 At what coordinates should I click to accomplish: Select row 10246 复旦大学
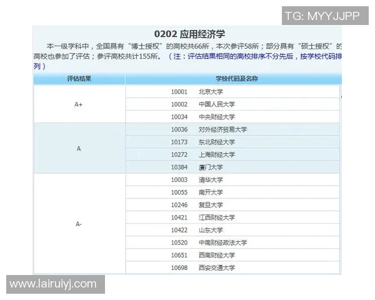click(x=232, y=205)
